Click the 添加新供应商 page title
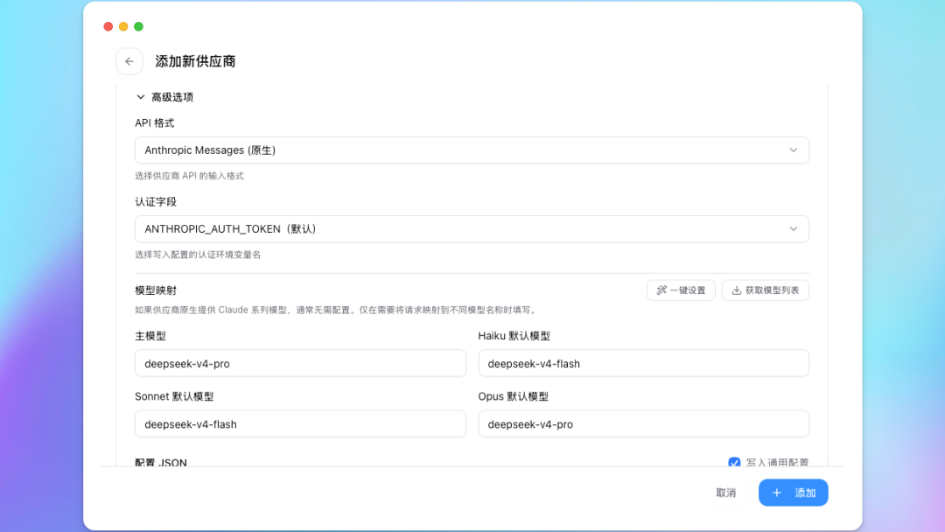 [x=195, y=61]
